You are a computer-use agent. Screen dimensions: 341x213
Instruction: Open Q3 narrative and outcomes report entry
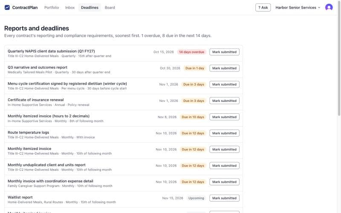coord(38,67)
